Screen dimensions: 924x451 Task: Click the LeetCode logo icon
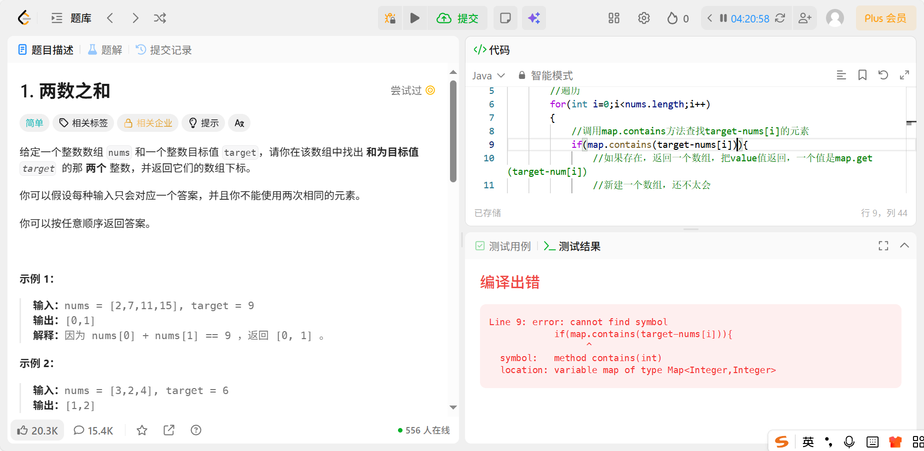coord(24,18)
